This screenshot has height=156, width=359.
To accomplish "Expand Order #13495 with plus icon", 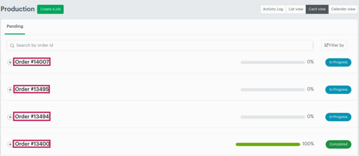I will tap(10, 90).
